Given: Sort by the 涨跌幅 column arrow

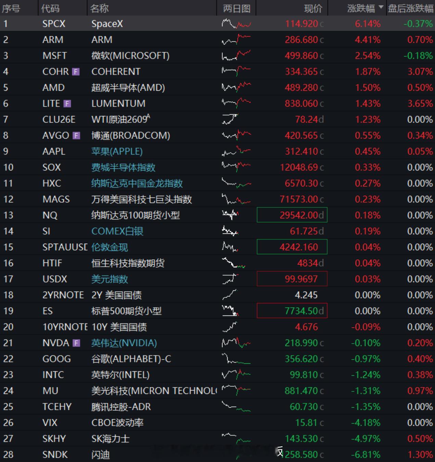Looking at the screenshot, I should [381, 7].
